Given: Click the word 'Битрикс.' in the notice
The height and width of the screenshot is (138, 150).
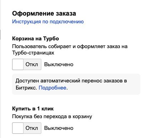Looking at the screenshot, I should click(x=26, y=88).
